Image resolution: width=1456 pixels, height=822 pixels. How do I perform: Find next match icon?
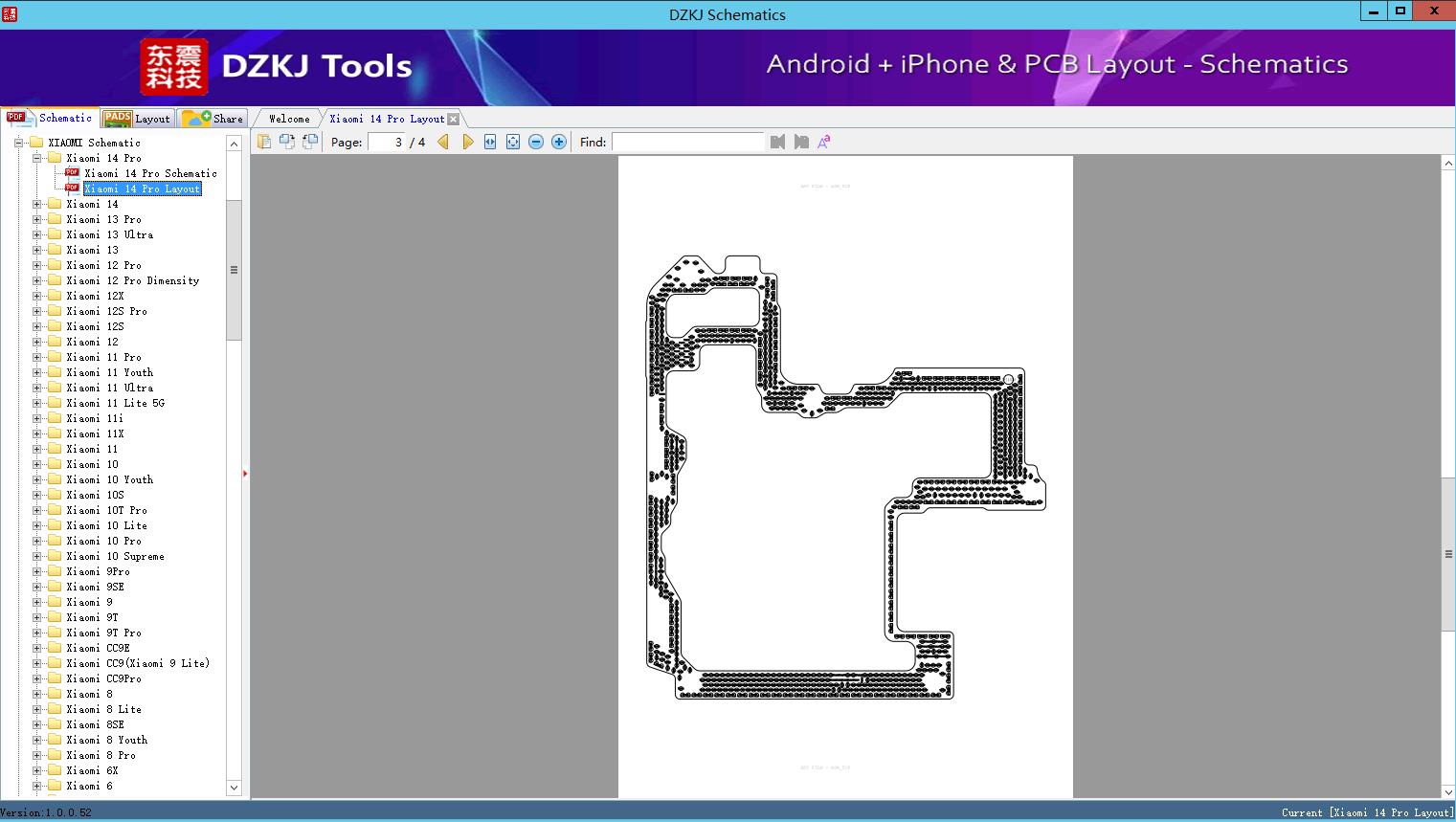pyautogui.click(x=801, y=142)
